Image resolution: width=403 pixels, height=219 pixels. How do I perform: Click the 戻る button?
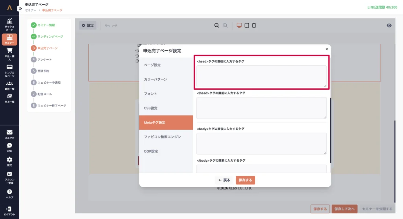tap(224, 180)
